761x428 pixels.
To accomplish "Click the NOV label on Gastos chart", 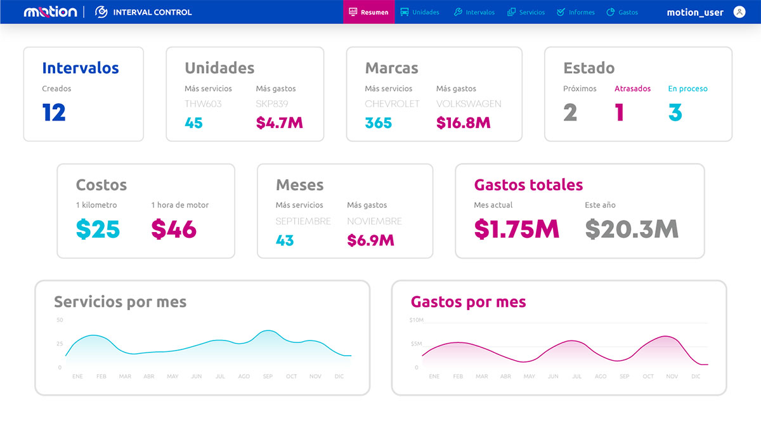I will [x=672, y=377].
